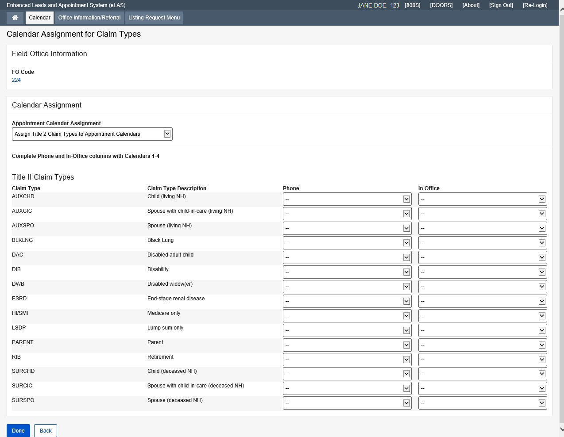Expand Phone dropdown for Retirement row
This screenshot has width=564, height=437.
click(x=347, y=360)
